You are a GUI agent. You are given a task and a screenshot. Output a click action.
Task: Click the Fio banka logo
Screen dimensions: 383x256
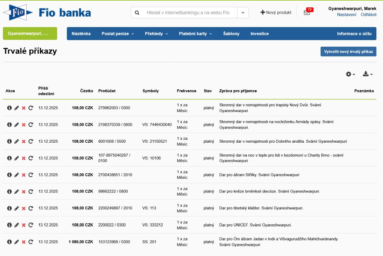pos(47,13)
